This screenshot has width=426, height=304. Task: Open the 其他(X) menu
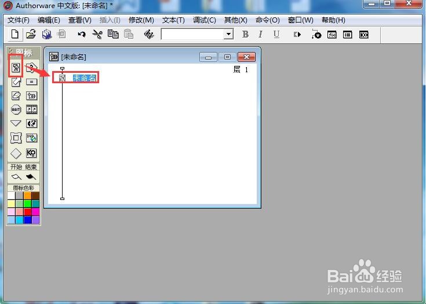tap(235, 20)
